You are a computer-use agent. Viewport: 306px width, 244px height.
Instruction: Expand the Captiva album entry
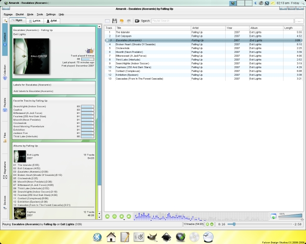coord(54,213)
